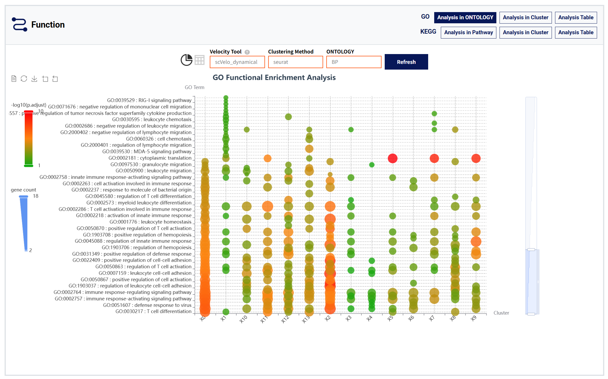Click the zoom reset icon
608x379 pixels.
click(x=55, y=79)
